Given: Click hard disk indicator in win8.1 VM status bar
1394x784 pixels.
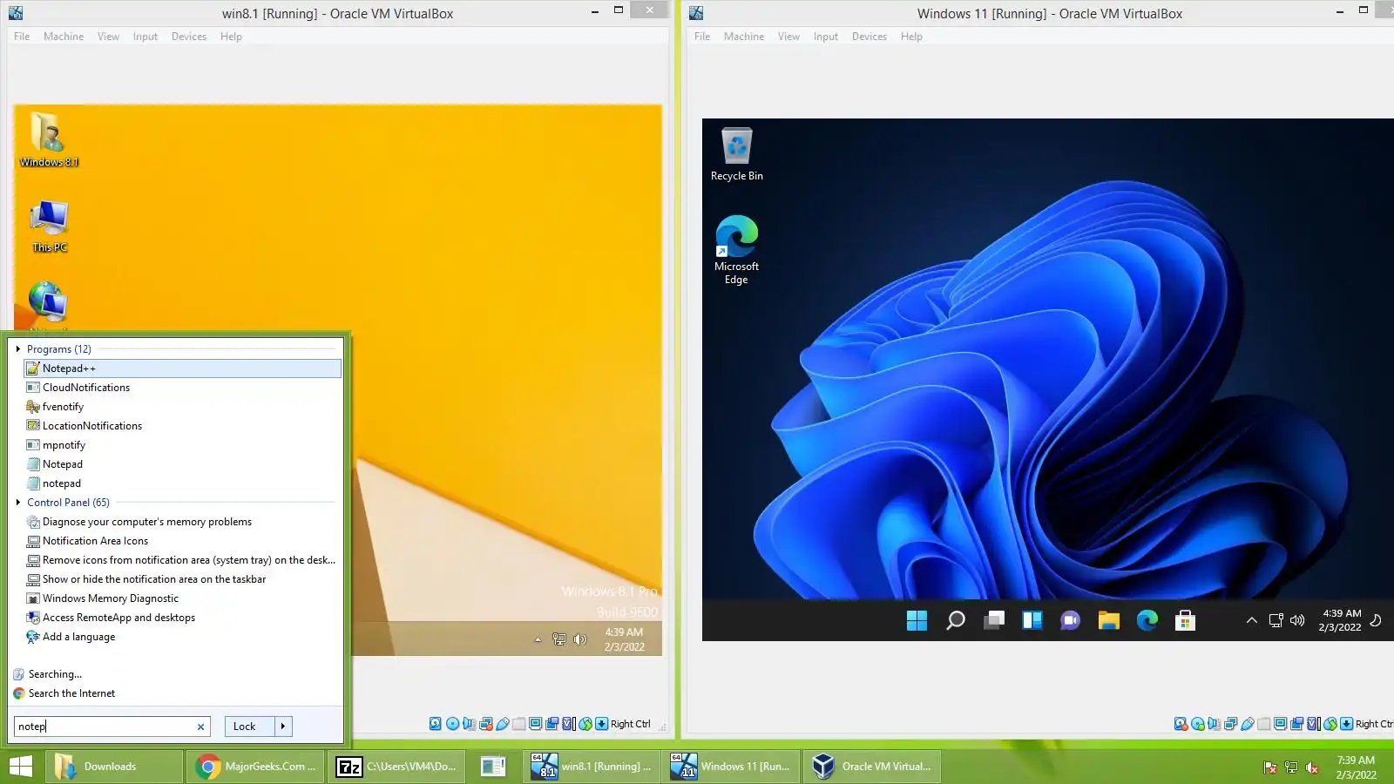Looking at the screenshot, I should point(436,724).
